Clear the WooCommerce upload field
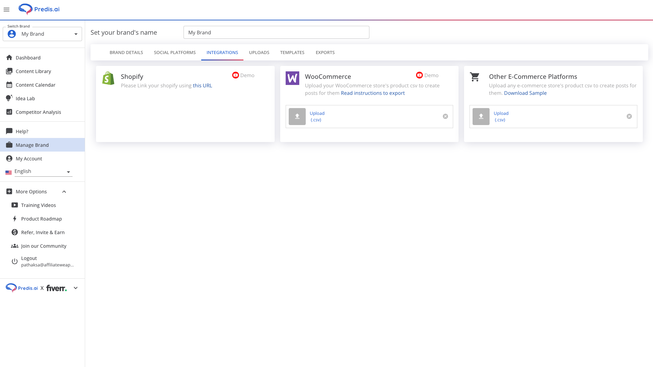Viewport: 653px width, 367px height. click(x=445, y=116)
